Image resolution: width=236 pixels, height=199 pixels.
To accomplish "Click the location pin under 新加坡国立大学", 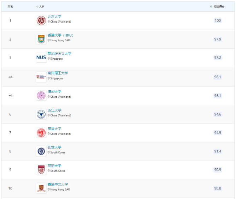I will point(49,59).
